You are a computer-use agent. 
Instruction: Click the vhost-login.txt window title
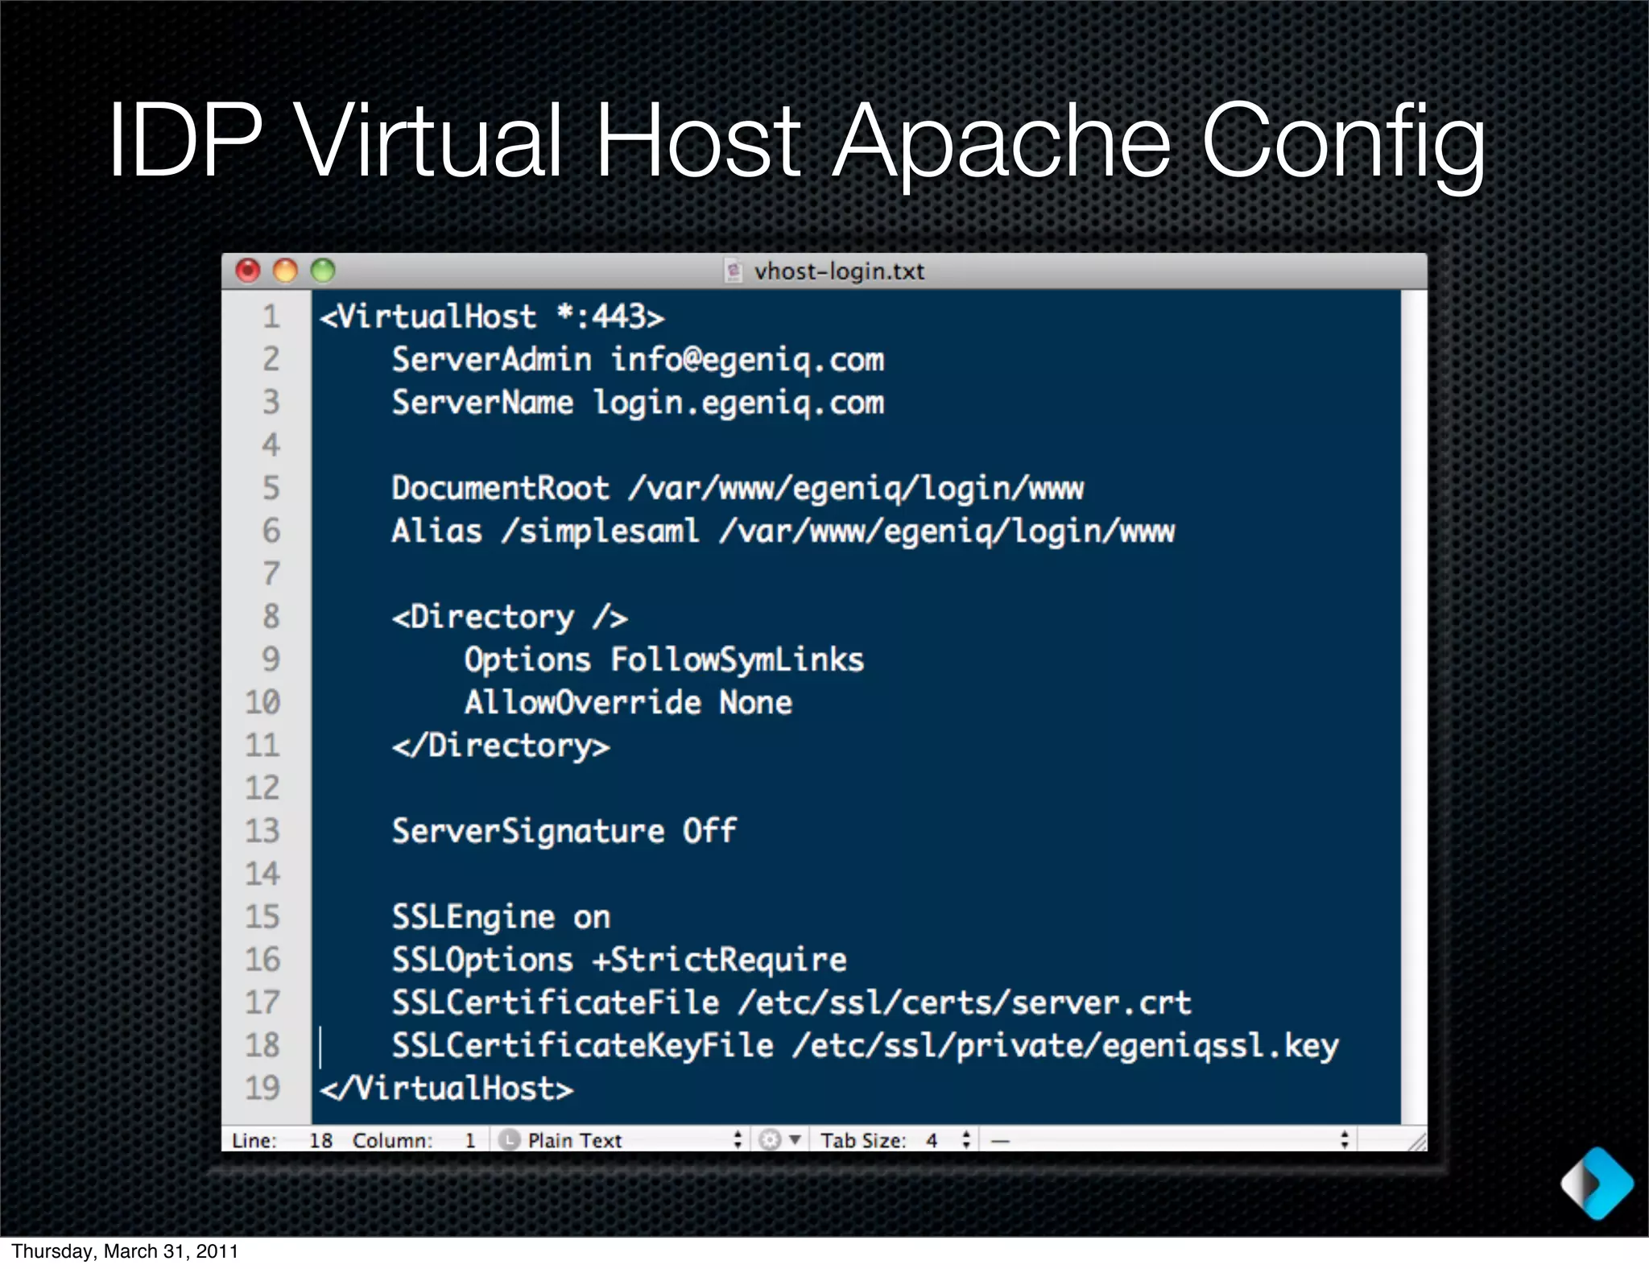point(839,271)
